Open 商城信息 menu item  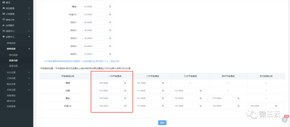click(11, 43)
